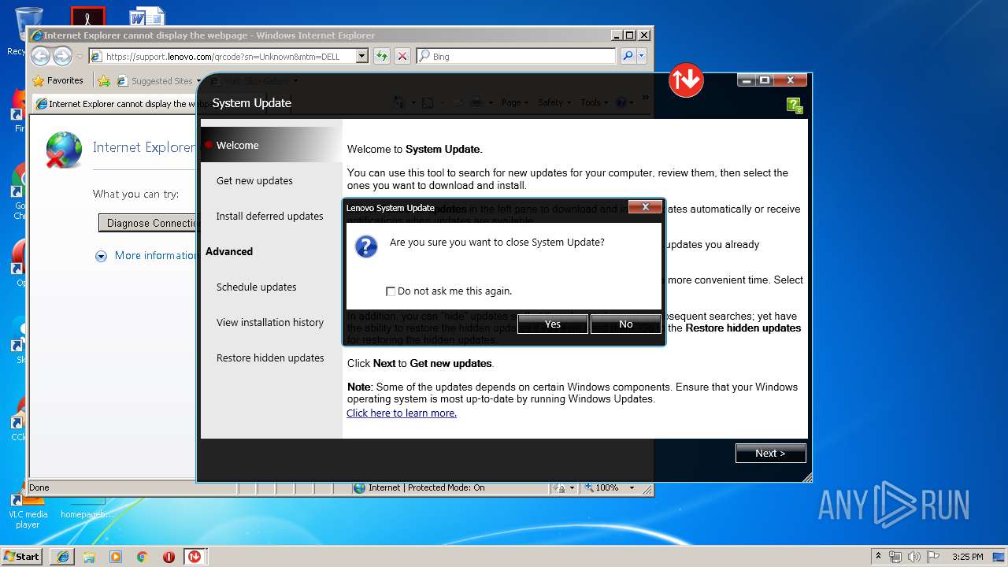Open 'Install deferred updates'

(x=272, y=216)
